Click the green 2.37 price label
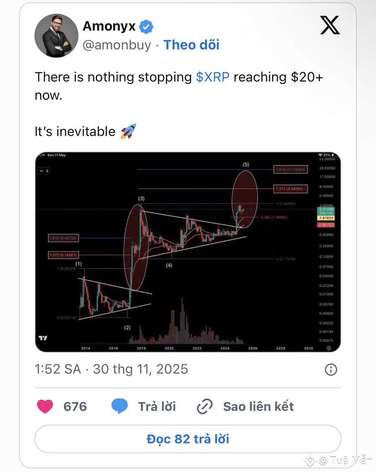 327,209
